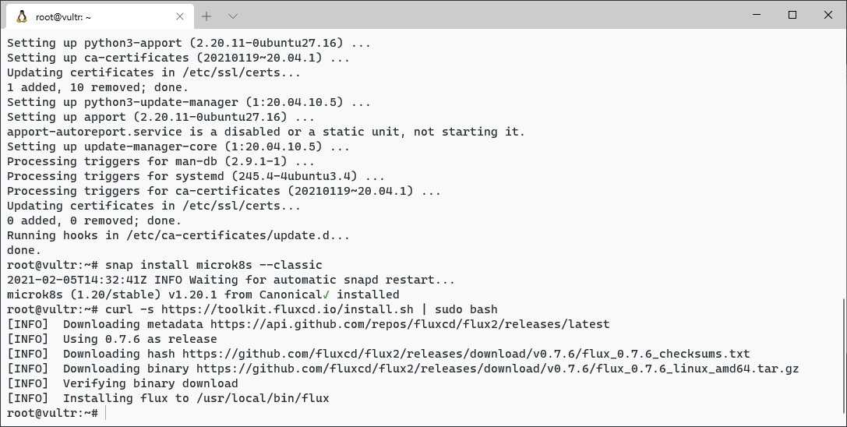The width and height of the screenshot is (847, 427).
Task: Click the Tux penguin icon in the tab
Action: 22,17
